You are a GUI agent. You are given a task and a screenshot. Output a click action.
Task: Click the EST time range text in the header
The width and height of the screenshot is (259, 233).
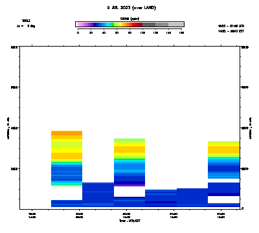231,31
